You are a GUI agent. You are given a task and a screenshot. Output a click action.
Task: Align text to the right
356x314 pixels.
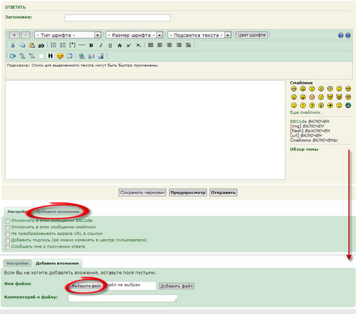(x=179, y=45)
